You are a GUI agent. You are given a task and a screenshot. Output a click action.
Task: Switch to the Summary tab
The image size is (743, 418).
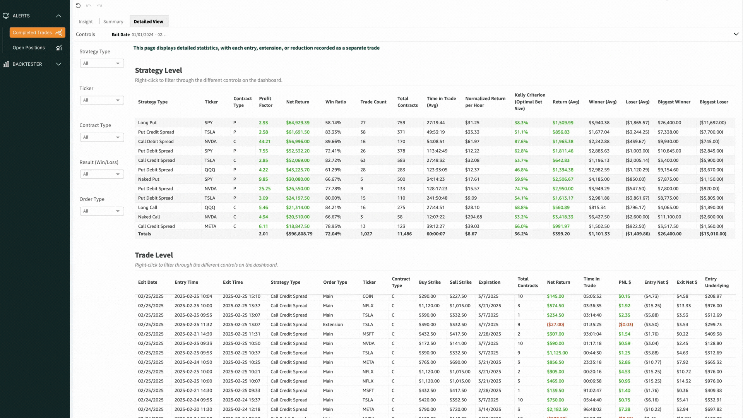(x=113, y=22)
